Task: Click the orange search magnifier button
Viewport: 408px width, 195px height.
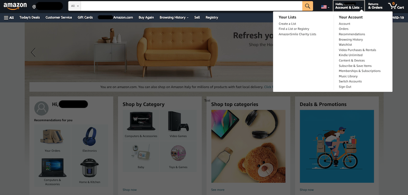Action: [x=308, y=6]
